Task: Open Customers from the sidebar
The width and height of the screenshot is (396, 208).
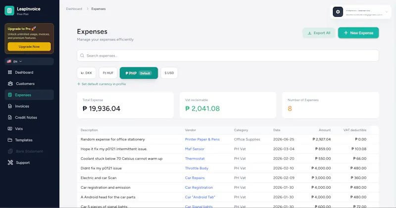Action: 29,83
